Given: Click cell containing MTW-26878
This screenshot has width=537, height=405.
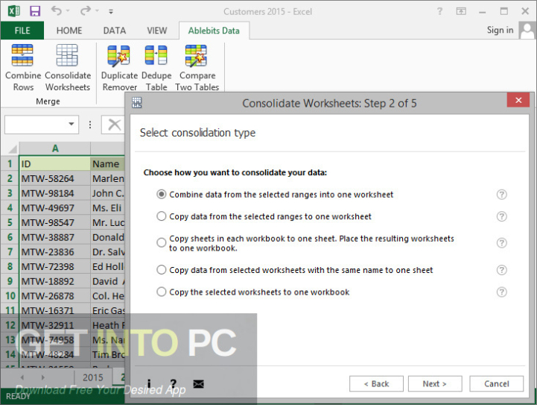Looking at the screenshot, I should click(55, 296).
